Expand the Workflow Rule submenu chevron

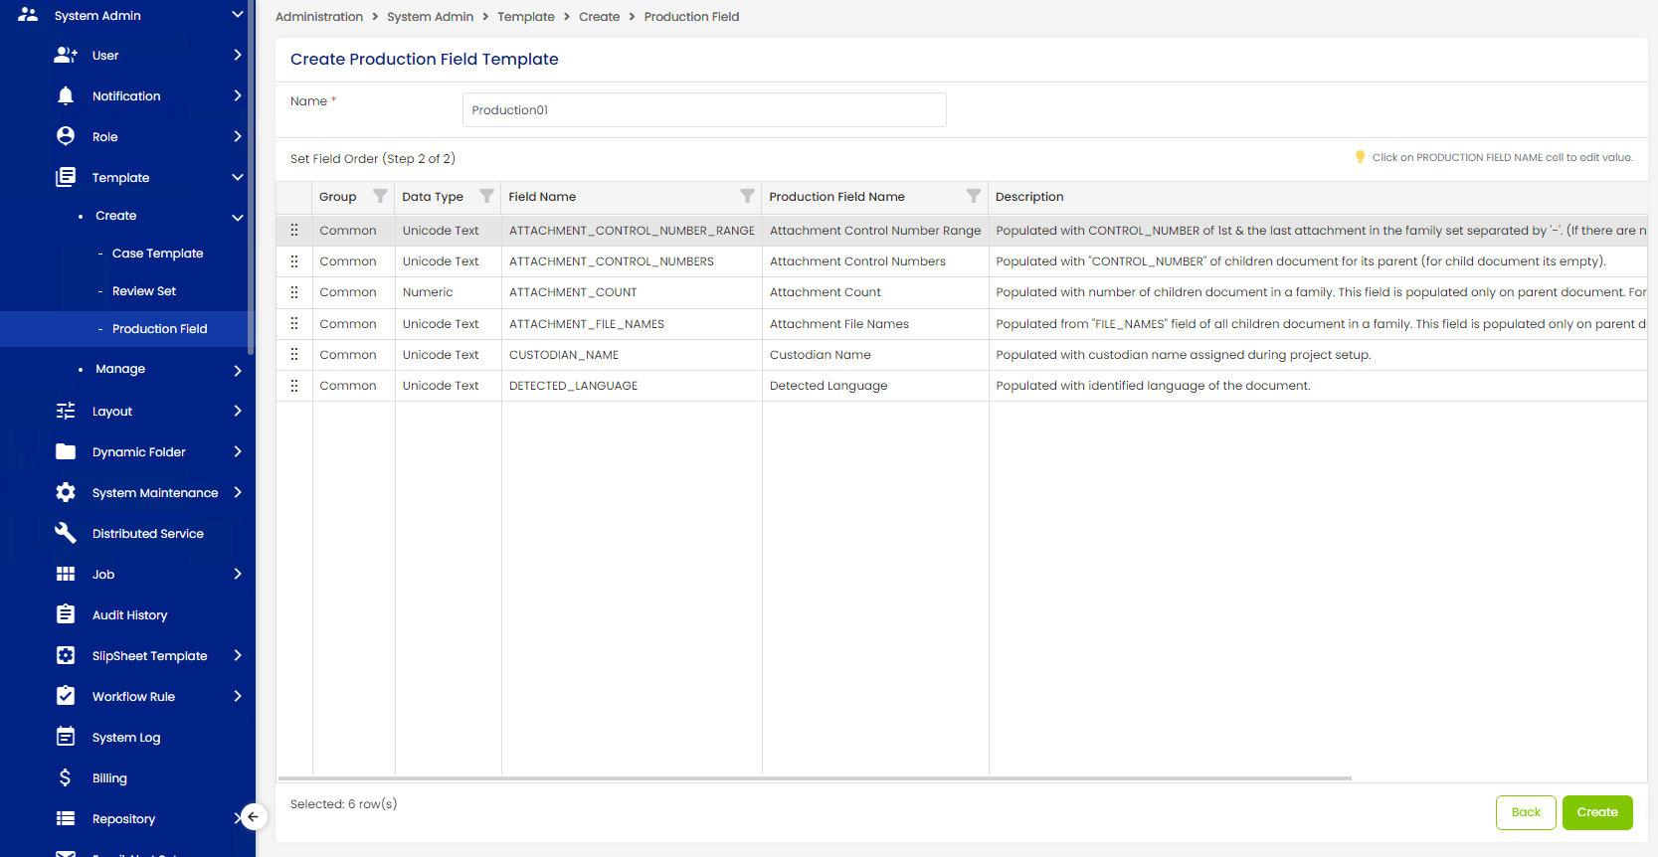point(237,696)
